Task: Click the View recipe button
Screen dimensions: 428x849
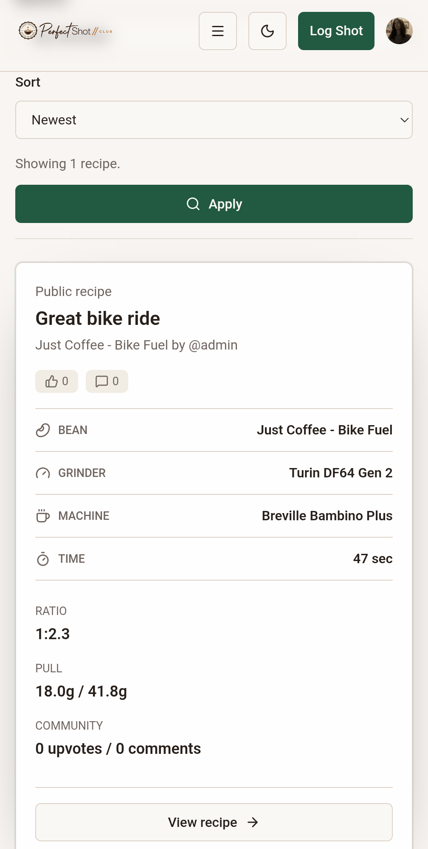Action: tap(214, 822)
